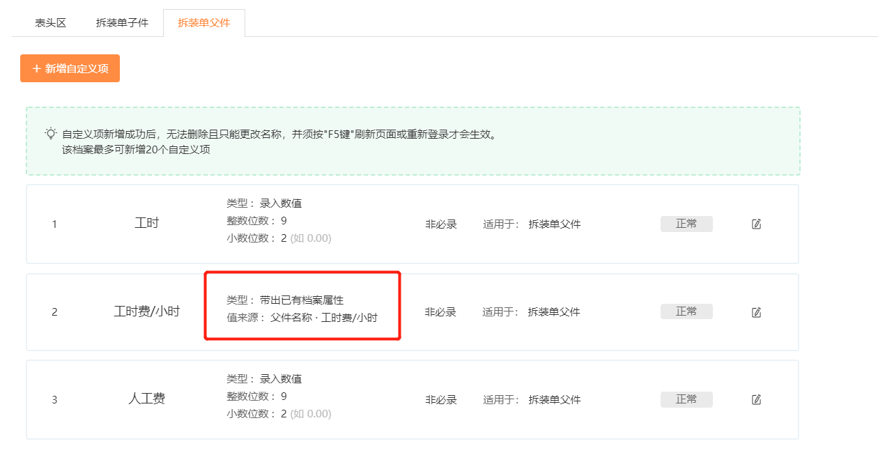
Task: Select the 拆装单父件 tab
Action: [x=203, y=23]
